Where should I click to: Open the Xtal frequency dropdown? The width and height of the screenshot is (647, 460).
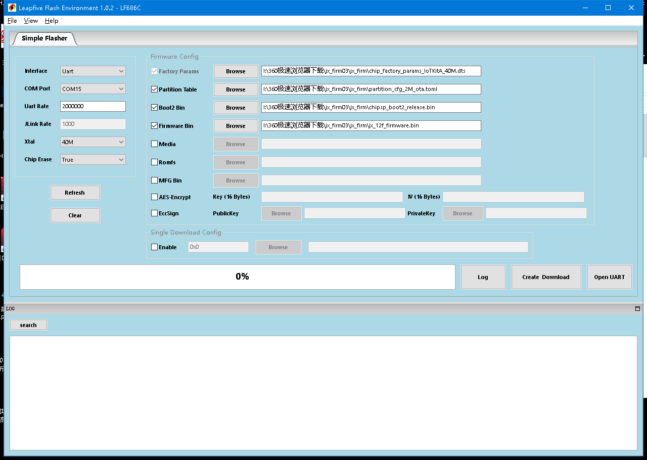click(x=93, y=142)
